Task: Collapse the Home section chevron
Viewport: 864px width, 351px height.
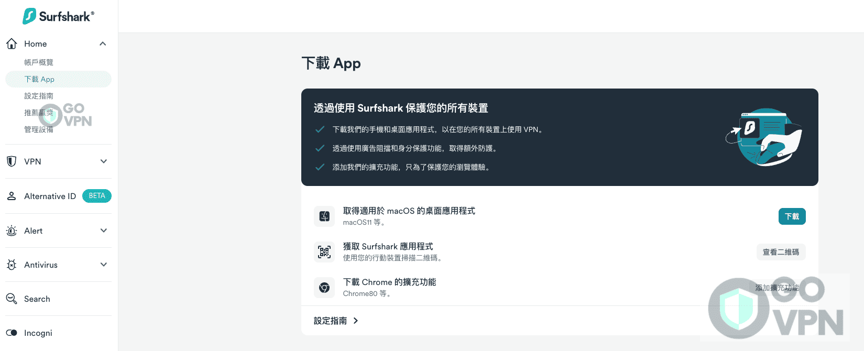Action: 103,43
